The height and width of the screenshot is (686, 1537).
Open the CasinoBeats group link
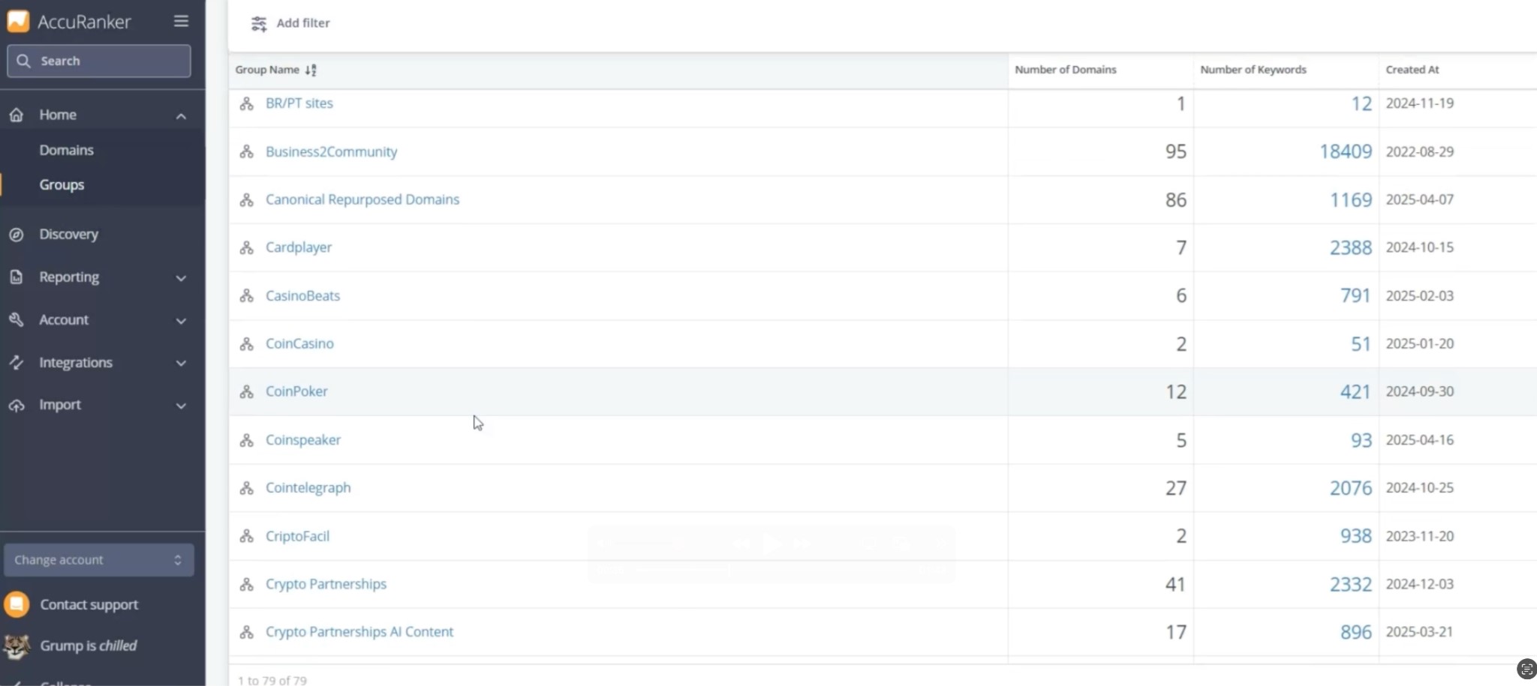302,295
